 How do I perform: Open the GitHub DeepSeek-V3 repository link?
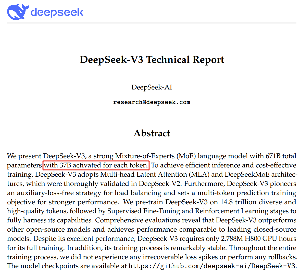[212, 266]
